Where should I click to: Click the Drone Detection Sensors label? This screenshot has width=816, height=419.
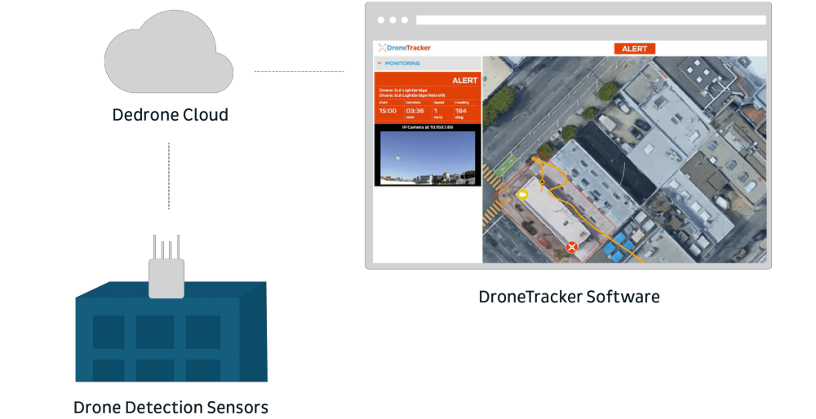[171, 407]
